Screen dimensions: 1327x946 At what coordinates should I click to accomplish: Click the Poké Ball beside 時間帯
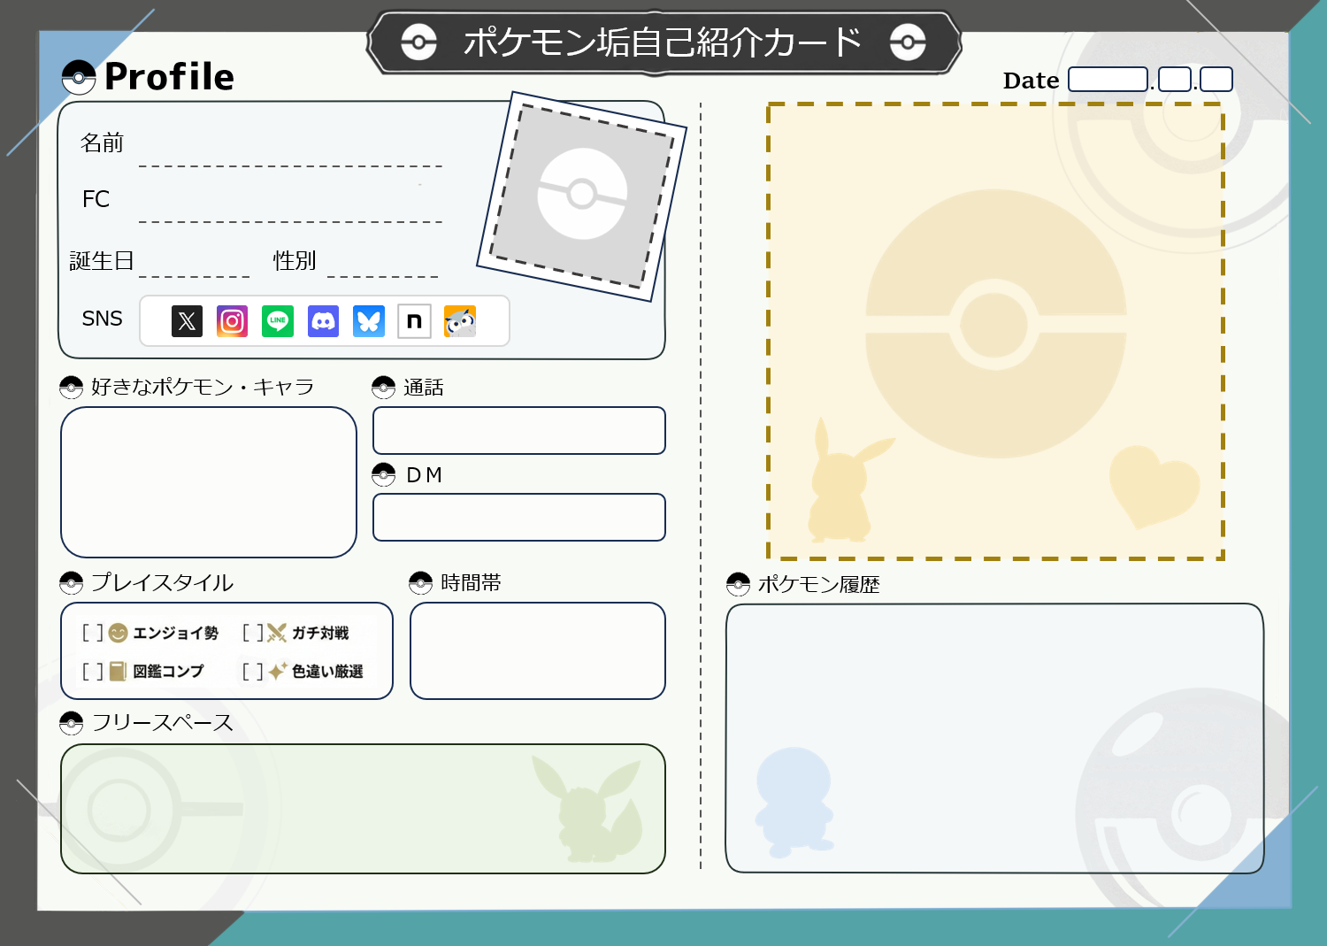[x=420, y=583]
